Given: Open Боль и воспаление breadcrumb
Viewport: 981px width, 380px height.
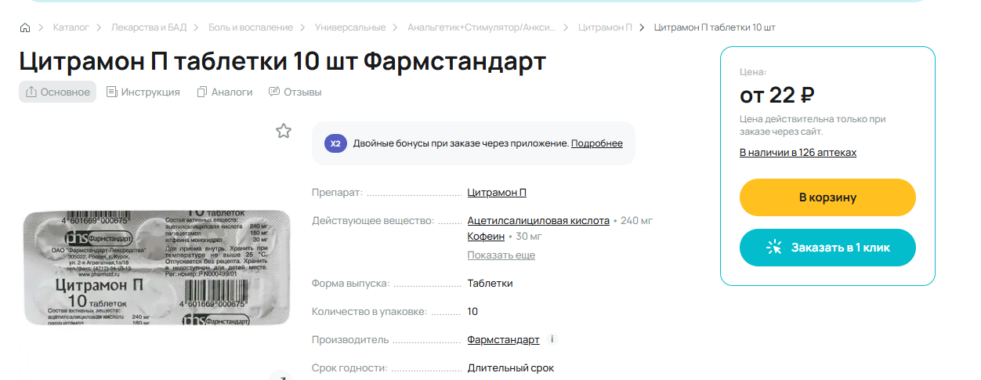Looking at the screenshot, I should click(x=251, y=27).
